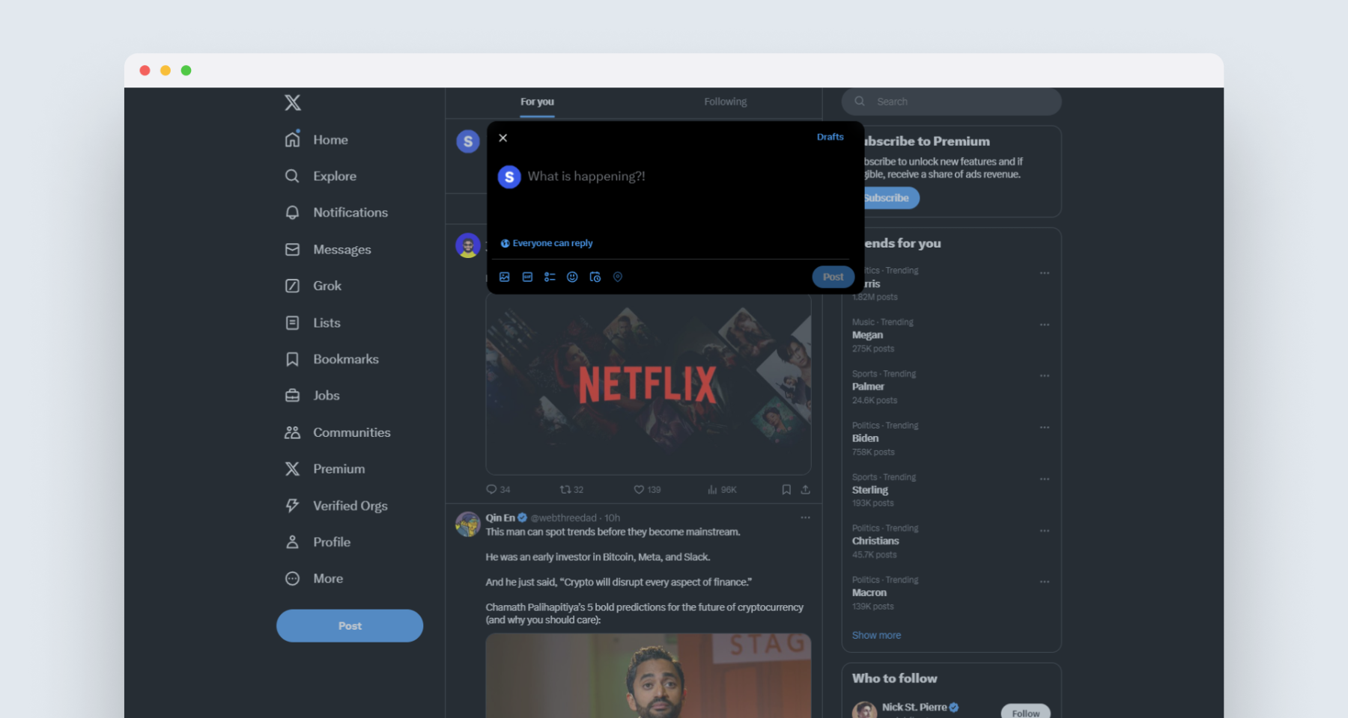Open Verified Orgs in sidebar

point(336,506)
